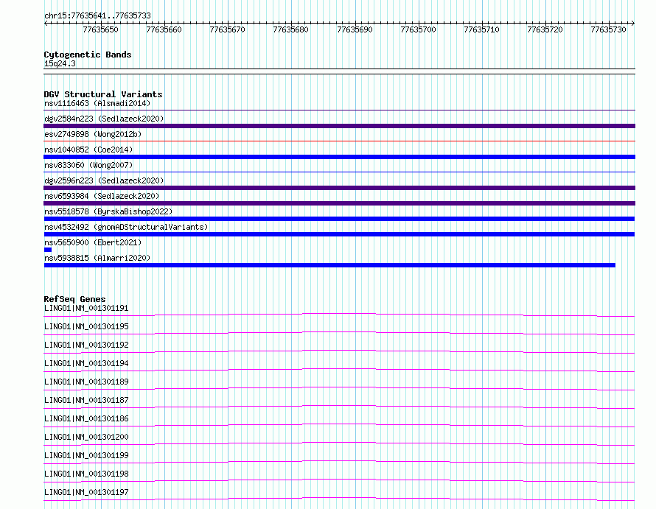656x509 pixels.
Task: Click the purple bar of dgv2596n223
Action: (x=339, y=188)
